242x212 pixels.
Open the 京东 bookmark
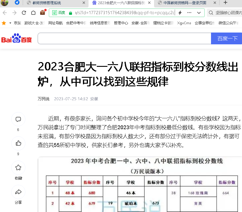coord(17,23)
